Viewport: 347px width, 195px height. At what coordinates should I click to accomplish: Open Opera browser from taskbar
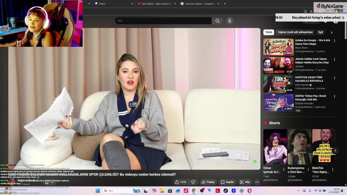tap(250, 191)
